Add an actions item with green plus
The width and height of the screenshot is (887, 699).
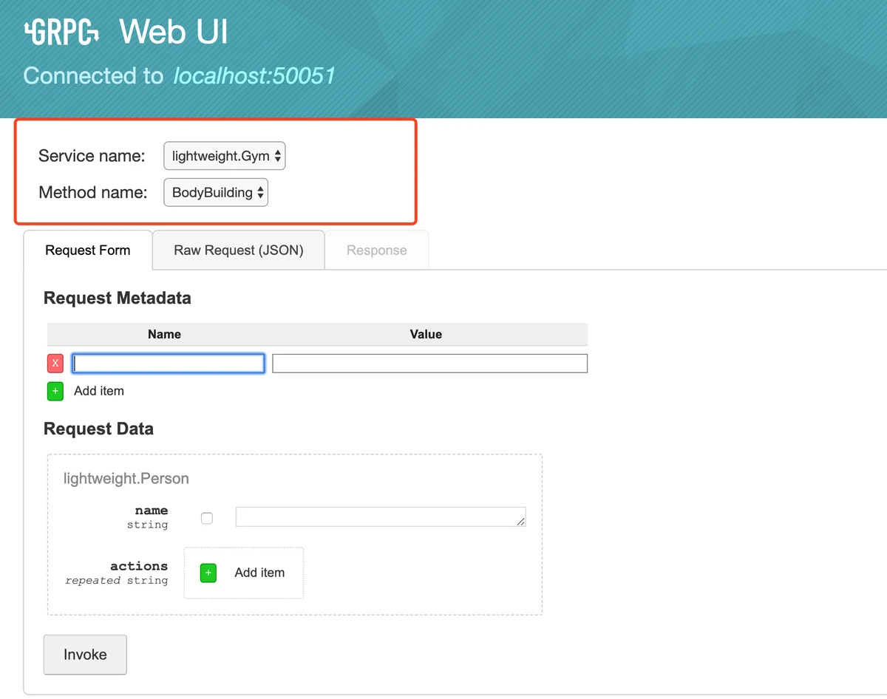208,573
